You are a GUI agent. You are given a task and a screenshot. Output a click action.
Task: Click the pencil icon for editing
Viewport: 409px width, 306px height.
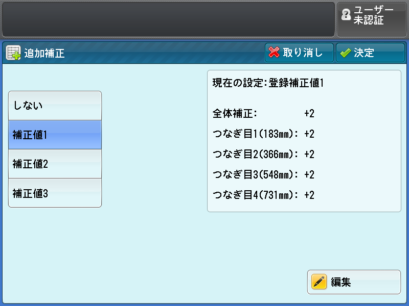pos(319,282)
